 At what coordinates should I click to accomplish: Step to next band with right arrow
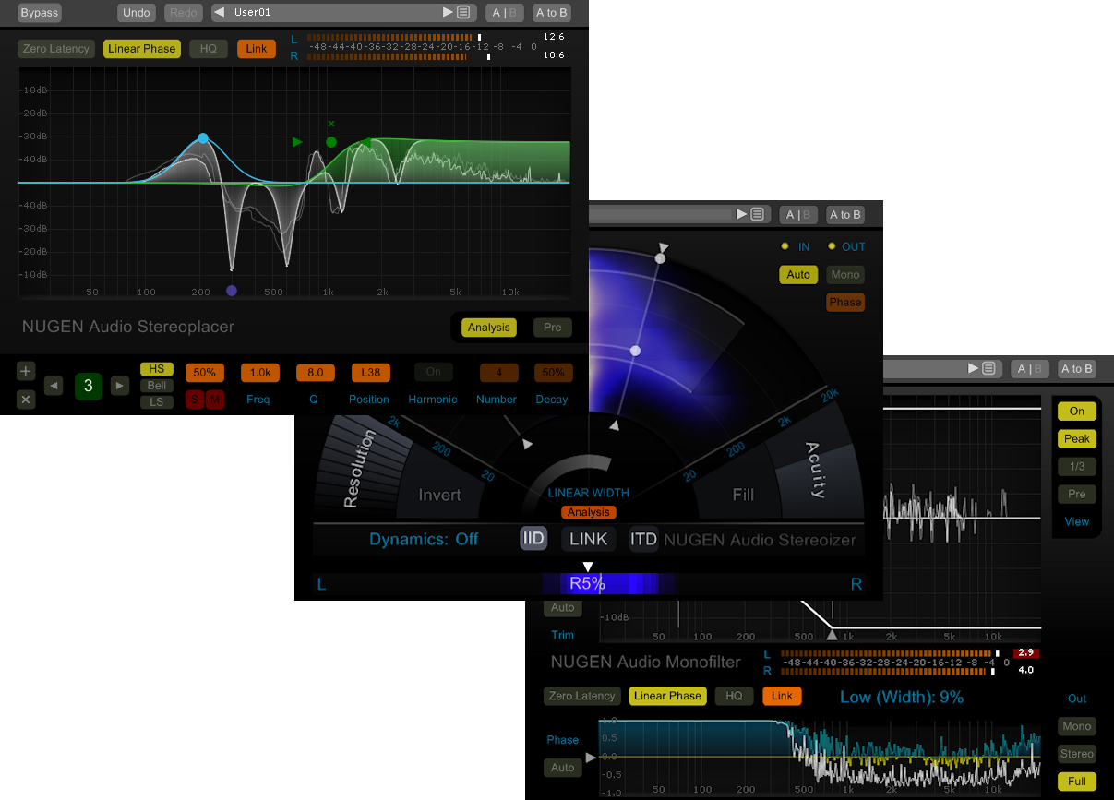120,387
